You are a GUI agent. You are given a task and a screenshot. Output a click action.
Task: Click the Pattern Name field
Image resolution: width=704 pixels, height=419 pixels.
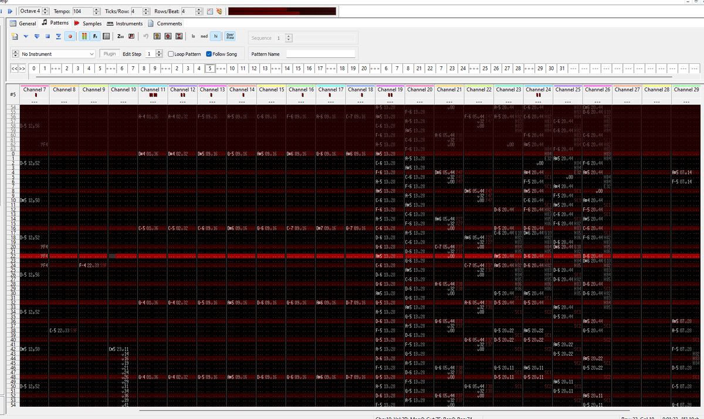(x=320, y=54)
